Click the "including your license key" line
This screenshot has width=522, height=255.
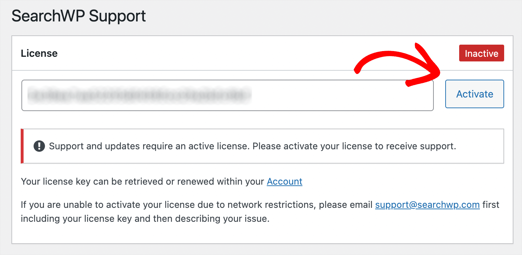(x=145, y=219)
